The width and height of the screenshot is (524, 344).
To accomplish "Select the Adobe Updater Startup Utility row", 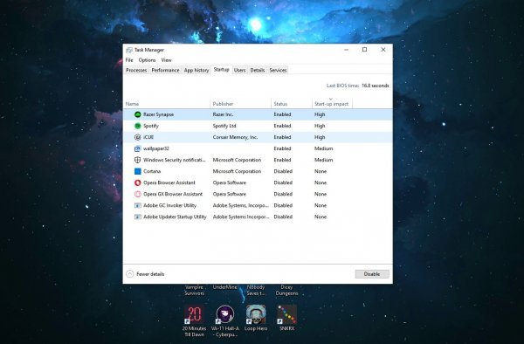I will [258, 217].
